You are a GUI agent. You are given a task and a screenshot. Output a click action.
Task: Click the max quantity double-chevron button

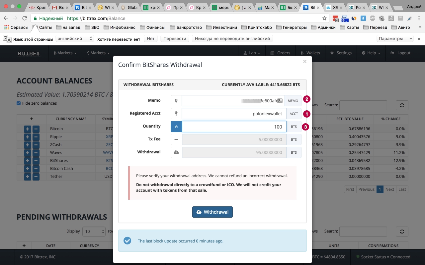176,127
